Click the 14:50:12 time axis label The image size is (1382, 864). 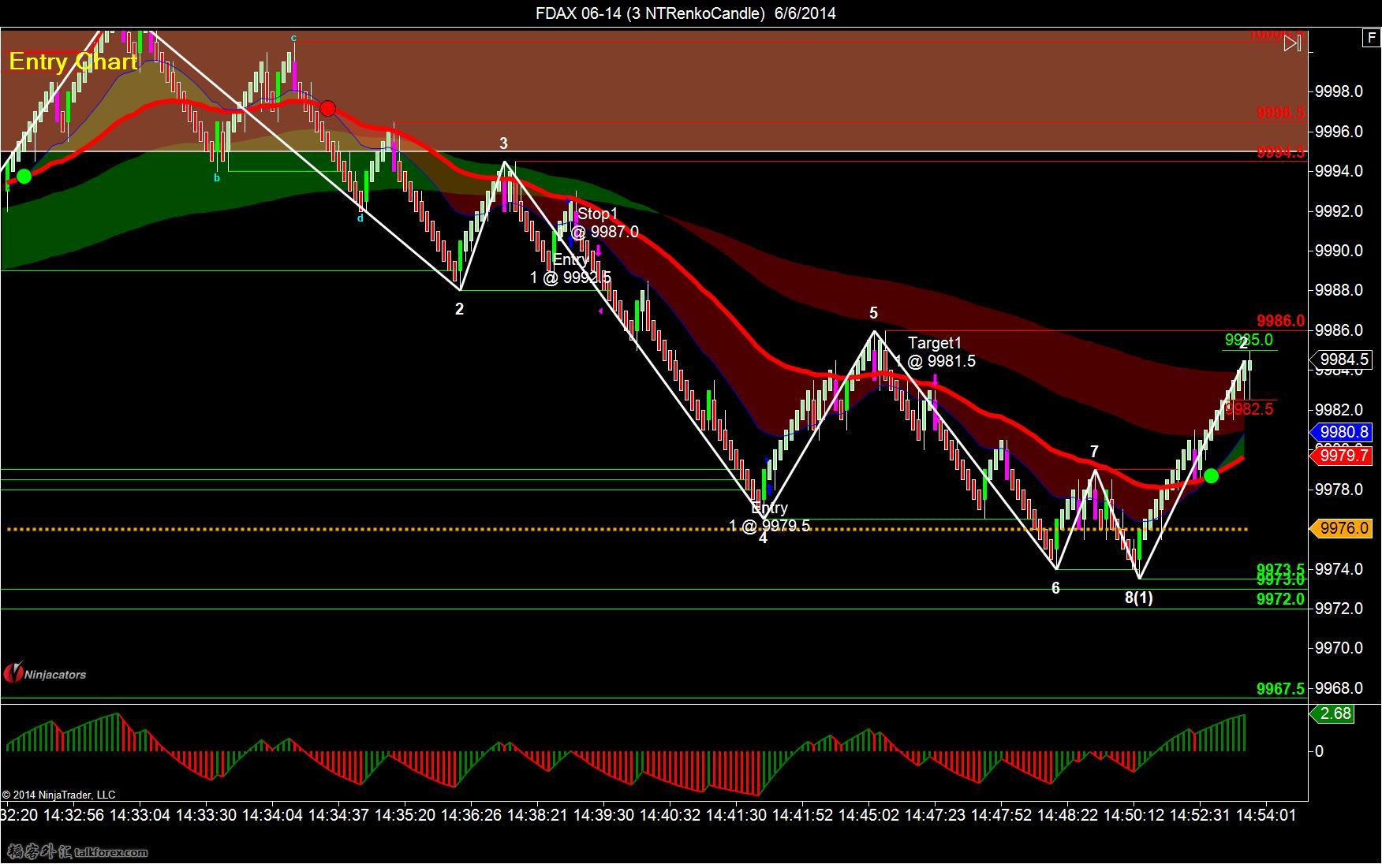(1134, 815)
